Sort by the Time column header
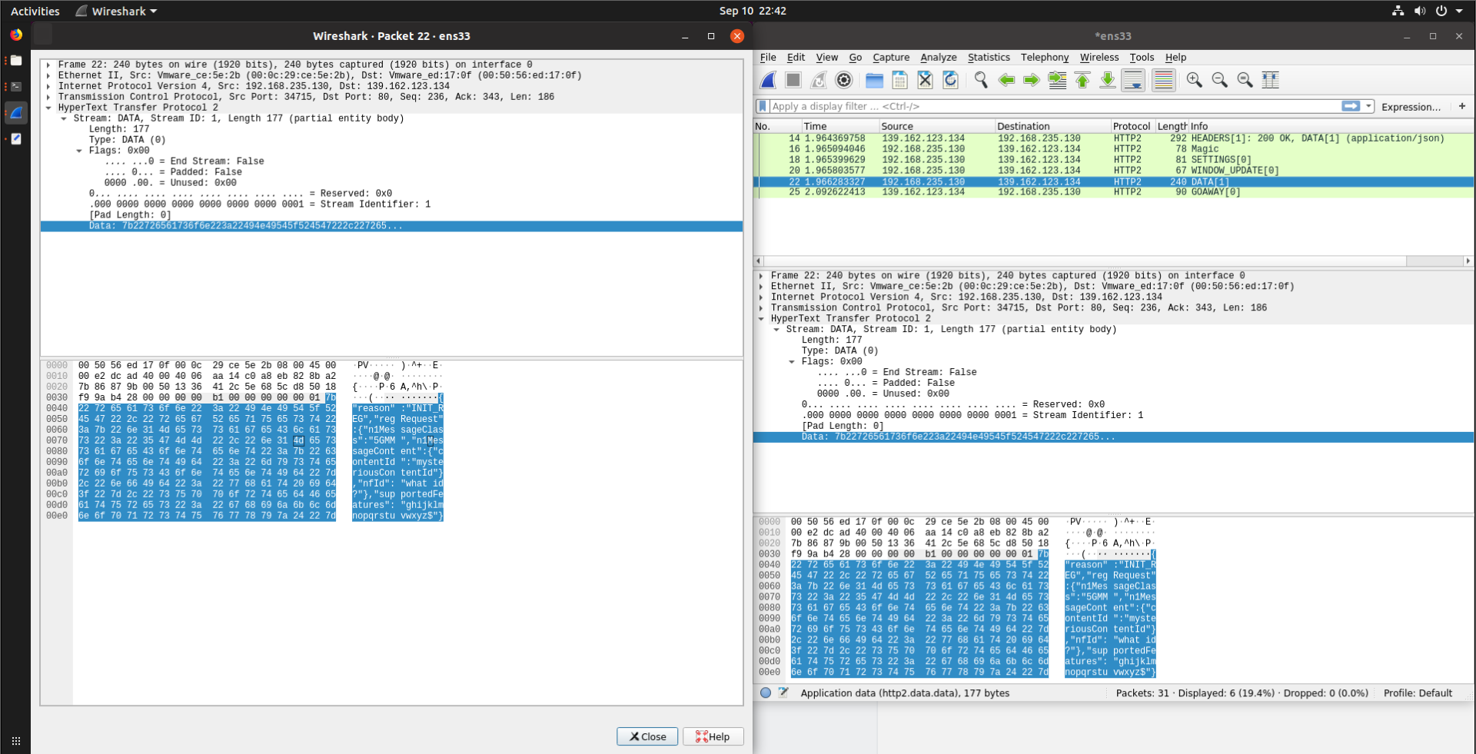 (x=839, y=126)
